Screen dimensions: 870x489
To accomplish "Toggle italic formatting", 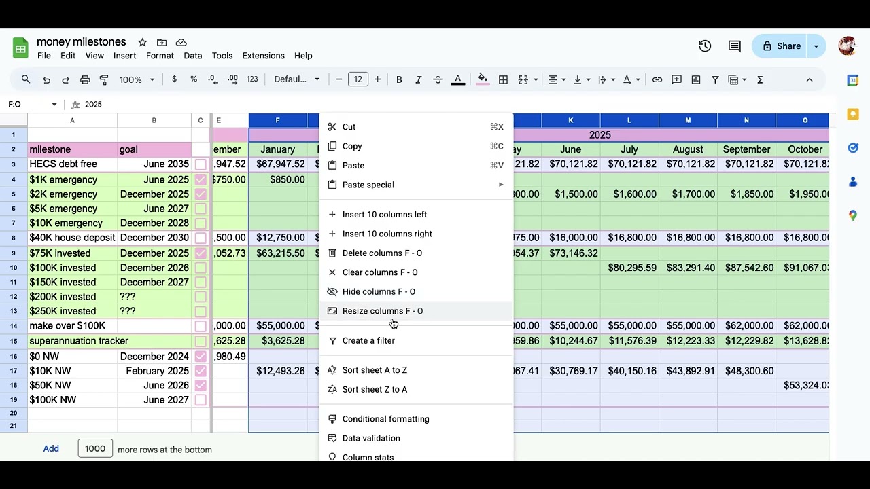I will pos(418,79).
